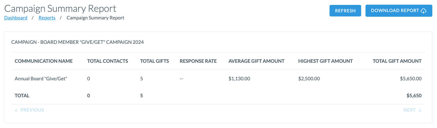The width and height of the screenshot is (437, 128).
Task: Click the Next right chevron icon
Action: click(420, 110)
